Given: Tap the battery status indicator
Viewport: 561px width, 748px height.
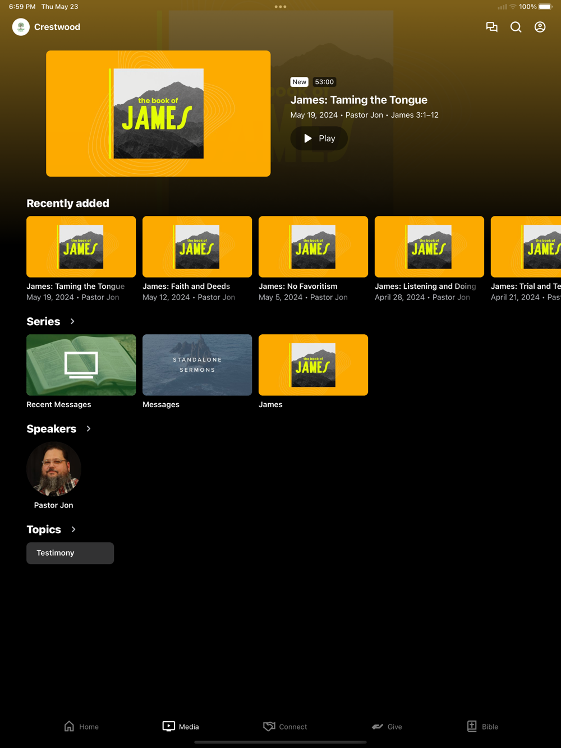Looking at the screenshot, I should 545,7.
